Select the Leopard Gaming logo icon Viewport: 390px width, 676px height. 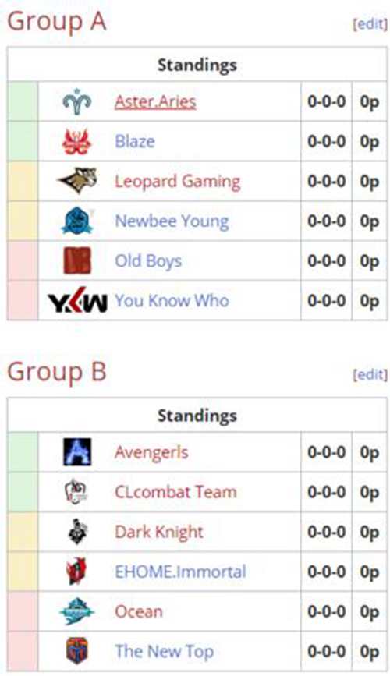click(76, 181)
